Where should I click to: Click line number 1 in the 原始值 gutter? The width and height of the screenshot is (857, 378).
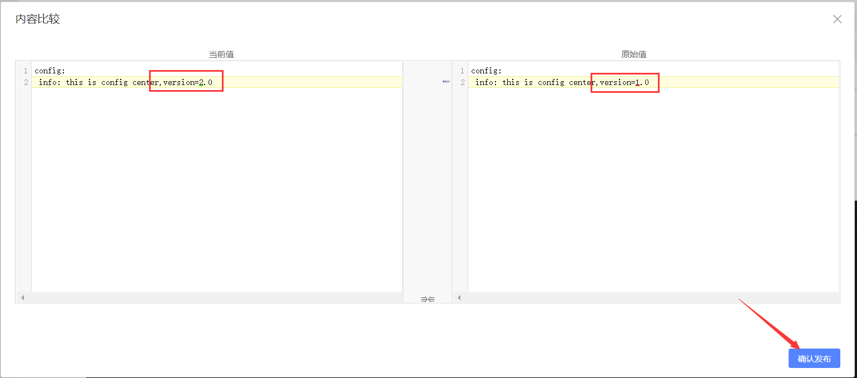pyautogui.click(x=462, y=71)
